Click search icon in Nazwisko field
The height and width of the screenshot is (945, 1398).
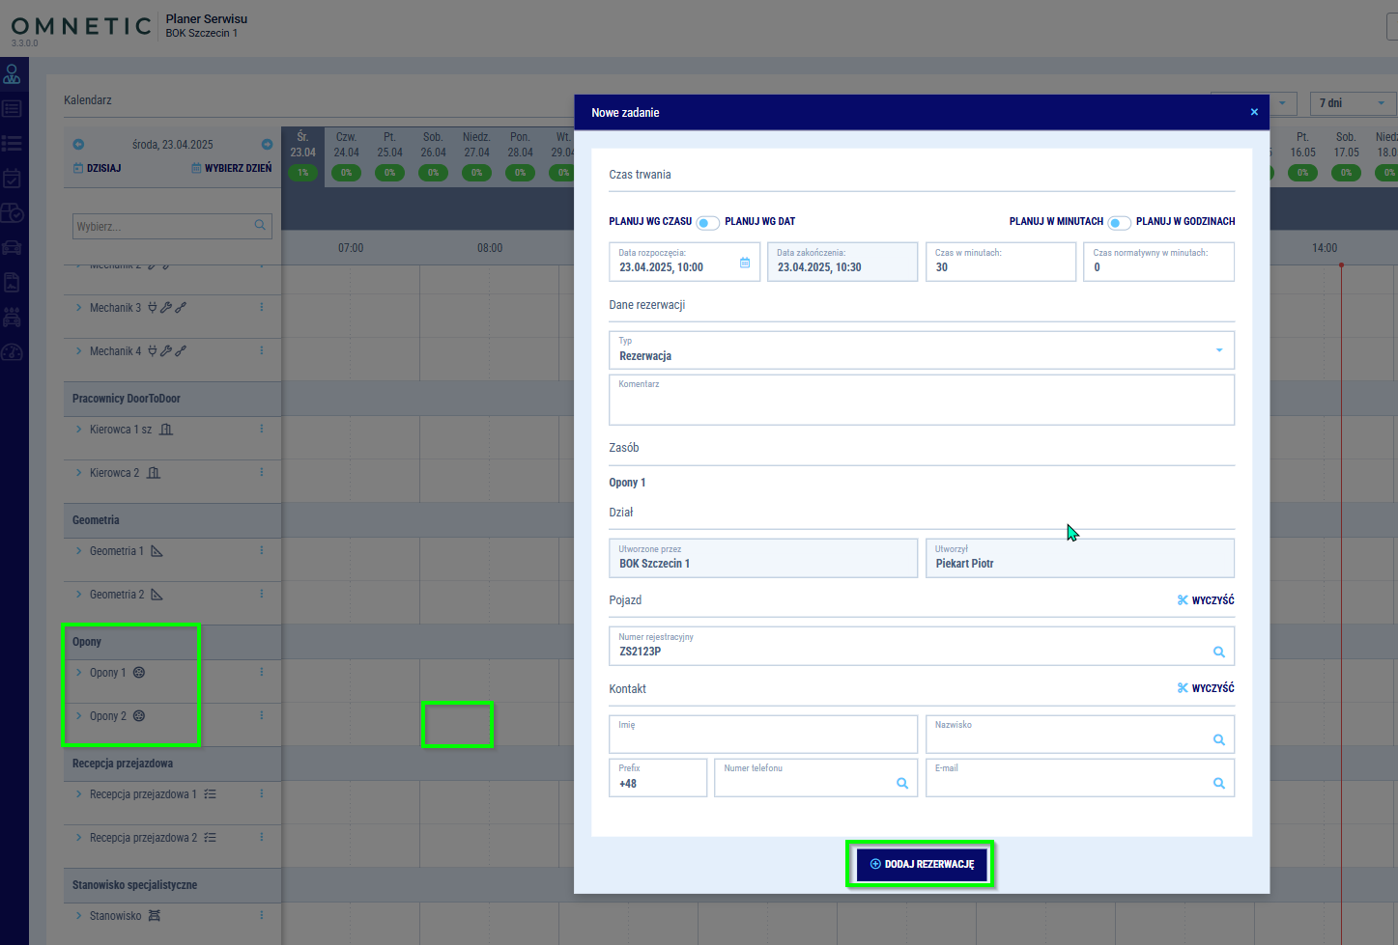tap(1218, 740)
